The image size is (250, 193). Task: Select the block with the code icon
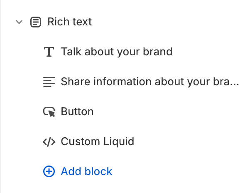98,141
